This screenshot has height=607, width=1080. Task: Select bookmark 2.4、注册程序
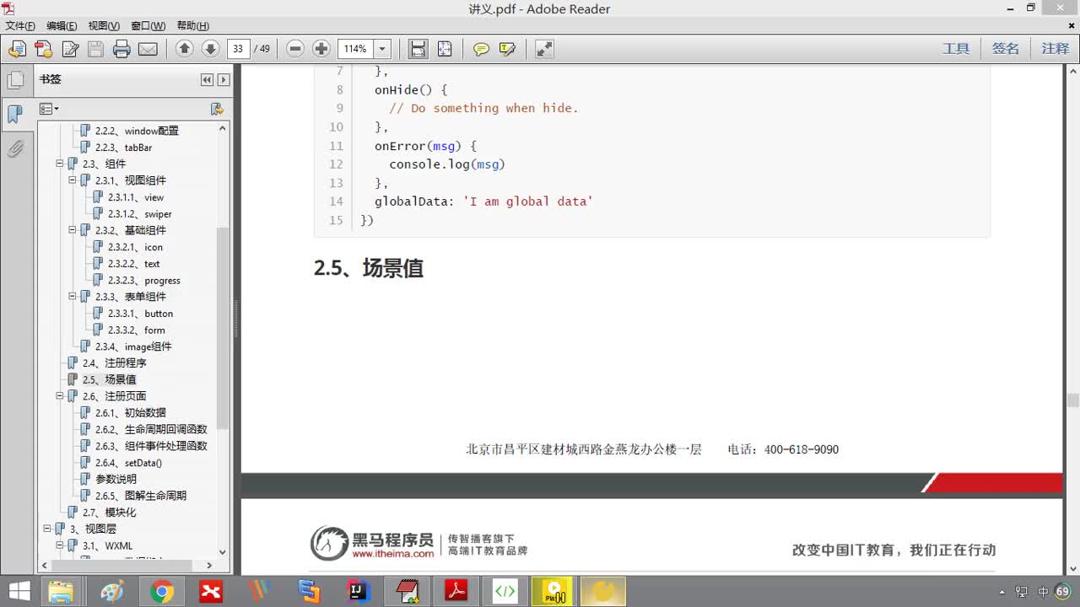tap(114, 363)
